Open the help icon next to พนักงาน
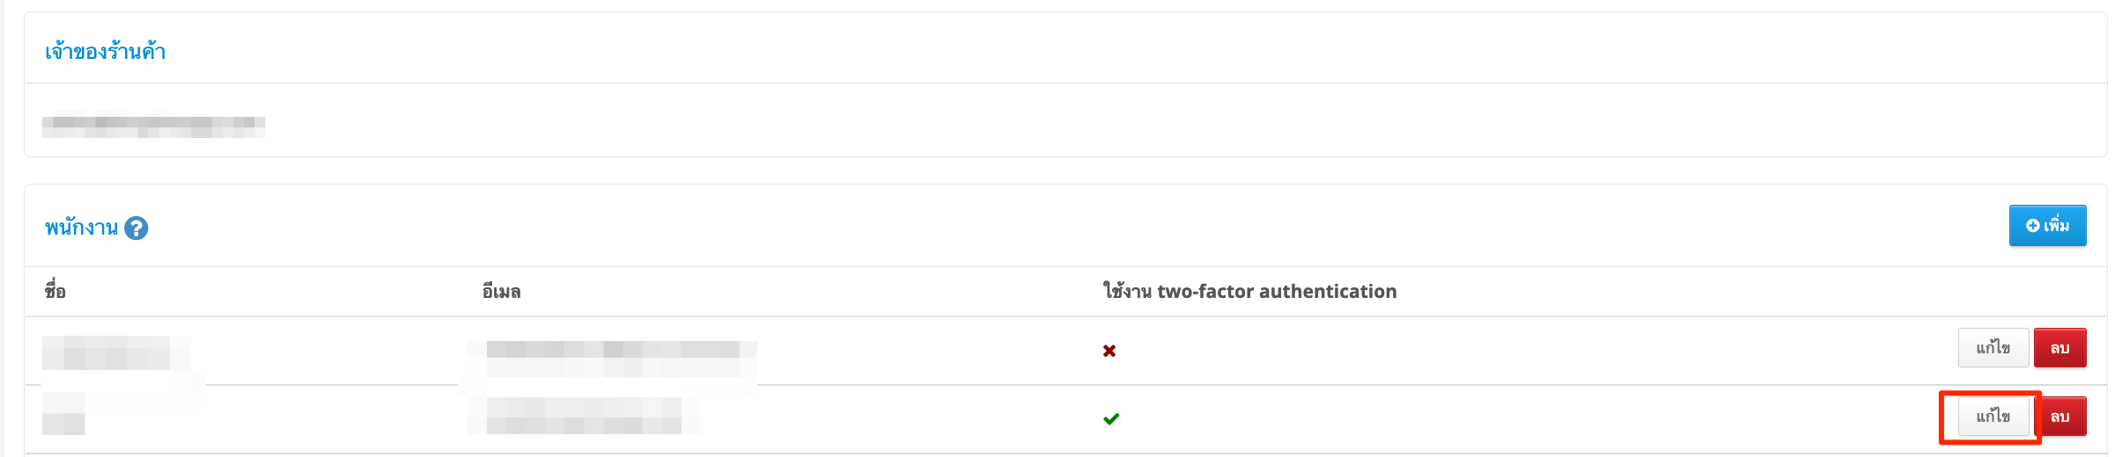Screen dimensions: 2122x457 tap(136, 228)
